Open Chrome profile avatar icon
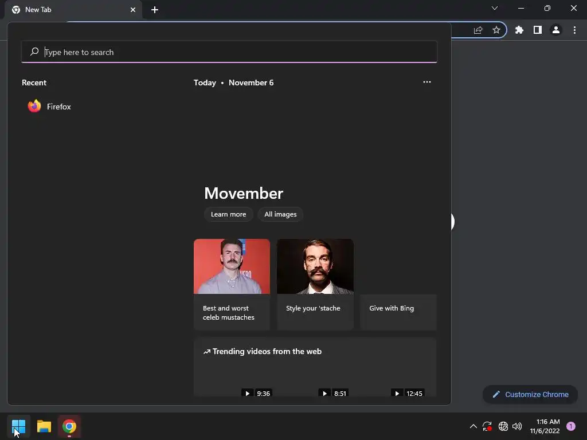Image resolution: width=587 pixels, height=440 pixels. [x=556, y=30]
